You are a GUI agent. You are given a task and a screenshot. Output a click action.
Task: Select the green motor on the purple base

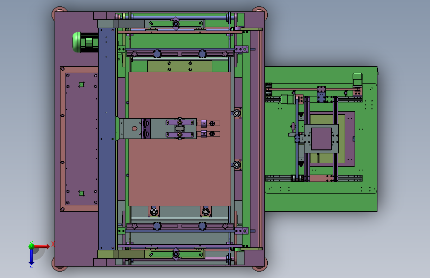coord(85,43)
